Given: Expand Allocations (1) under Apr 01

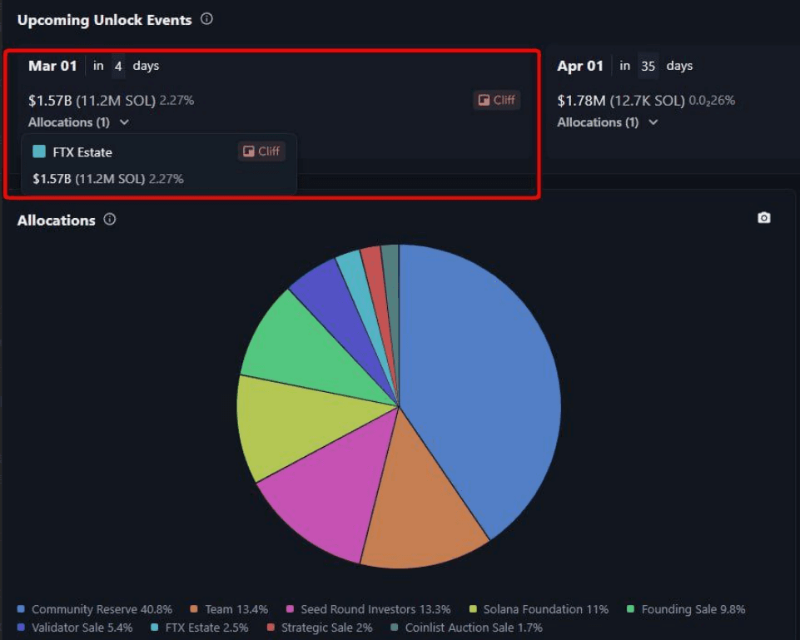Looking at the screenshot, I should [608, 122].
